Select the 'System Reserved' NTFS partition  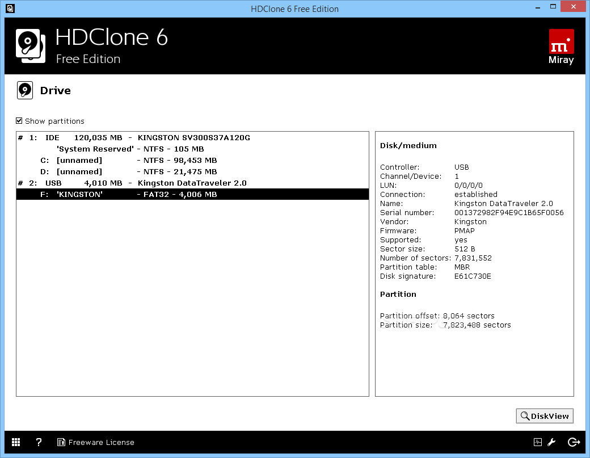192,149
